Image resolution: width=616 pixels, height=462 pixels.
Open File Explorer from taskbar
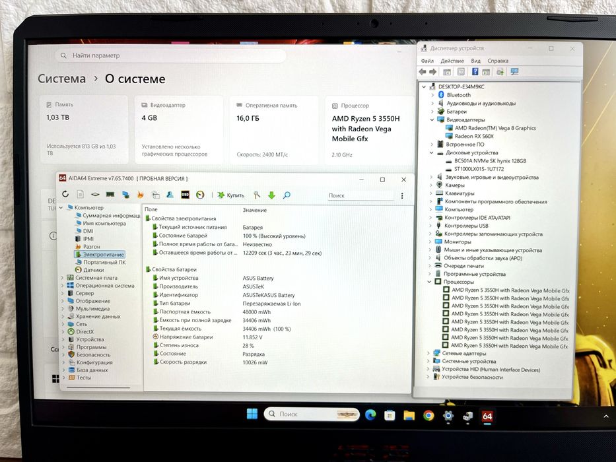(409, 415)
